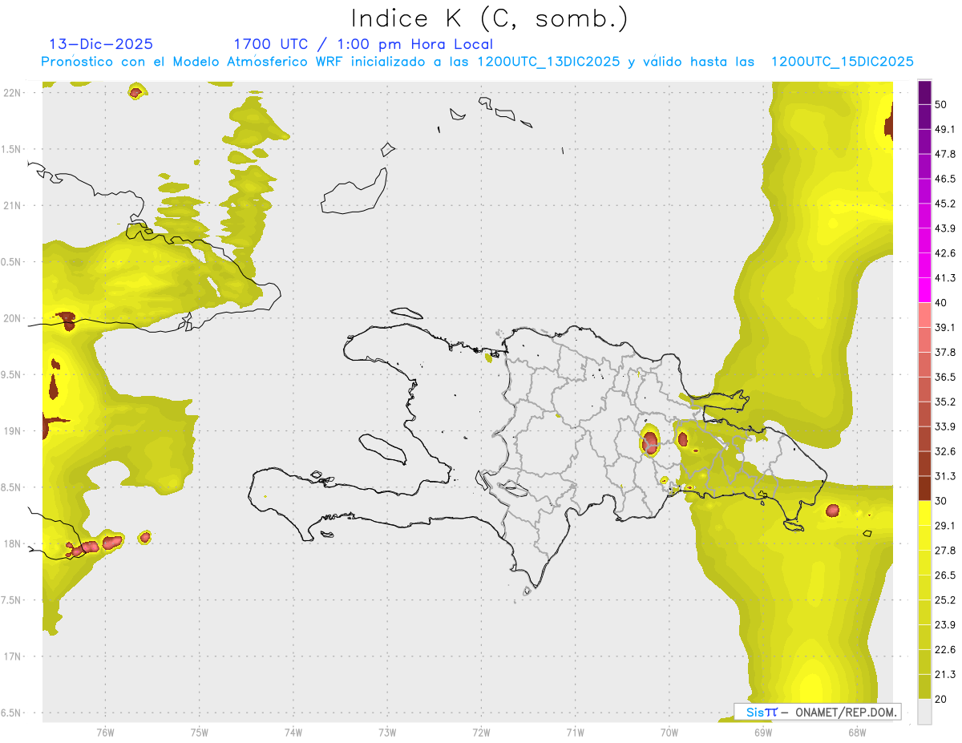Click the '22N' latitude axis label
The width and height of the screenshot is (962, 743).
pyautogui.click(x=12, y=93)
